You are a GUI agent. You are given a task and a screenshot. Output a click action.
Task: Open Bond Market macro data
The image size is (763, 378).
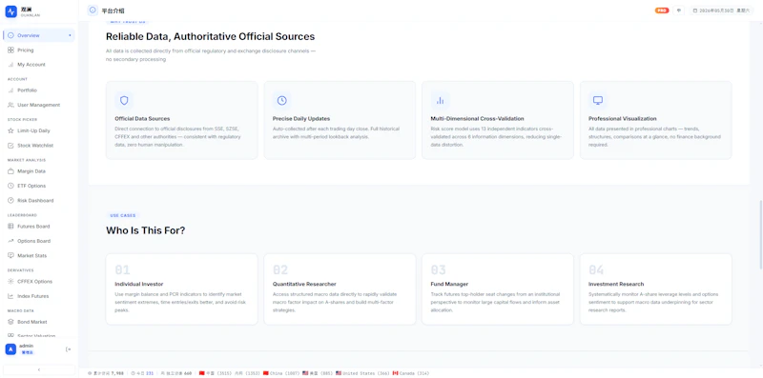(39, 322)
